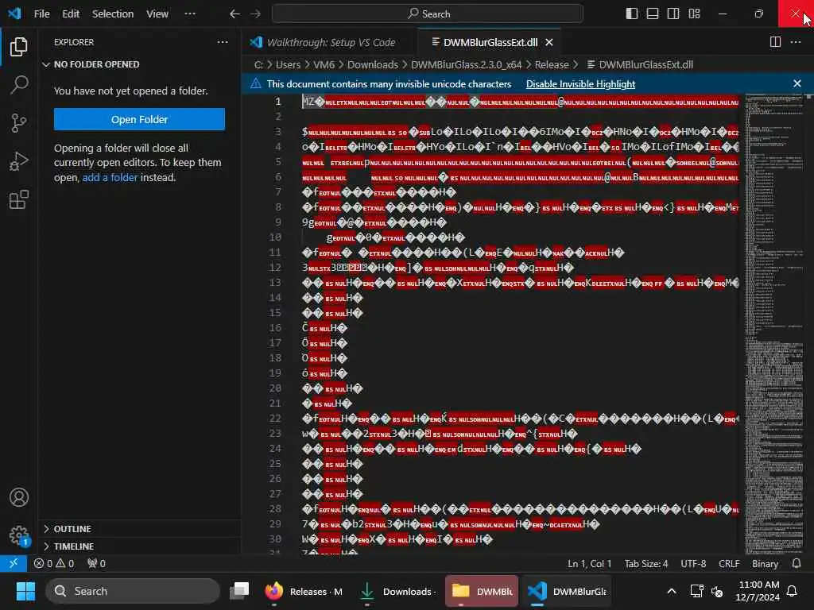Go forward with the right arrow
The image size is (814, 610).
[x=255, y=14]
